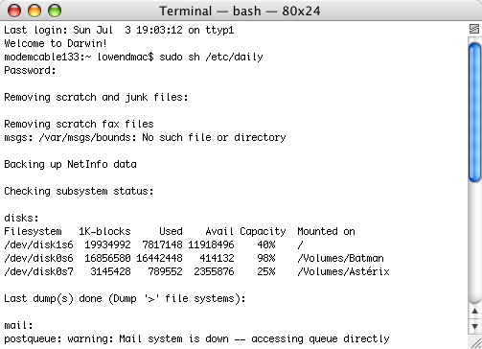Close the Terminal window with red button
Viewport: 482px width, 349px height.
coord(14,11)
